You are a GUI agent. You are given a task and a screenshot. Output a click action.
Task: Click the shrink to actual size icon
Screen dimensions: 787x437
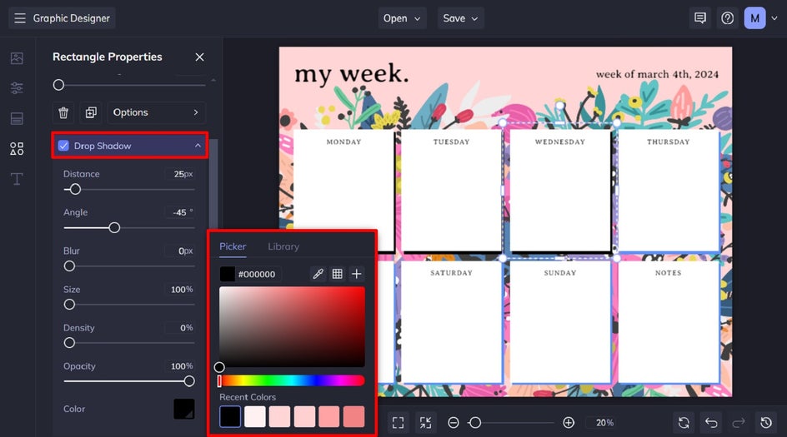426,423
